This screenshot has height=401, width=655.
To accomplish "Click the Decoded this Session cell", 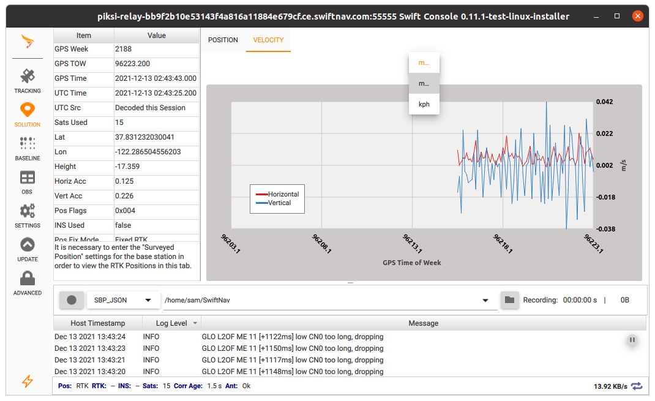I will pyautogui.click(x=156, y=108).
